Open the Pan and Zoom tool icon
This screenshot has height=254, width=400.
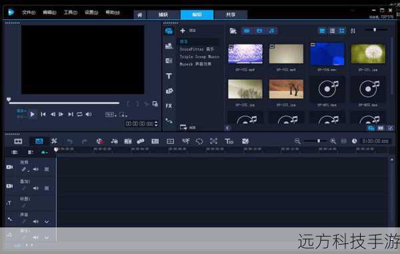tap(213, 141)
